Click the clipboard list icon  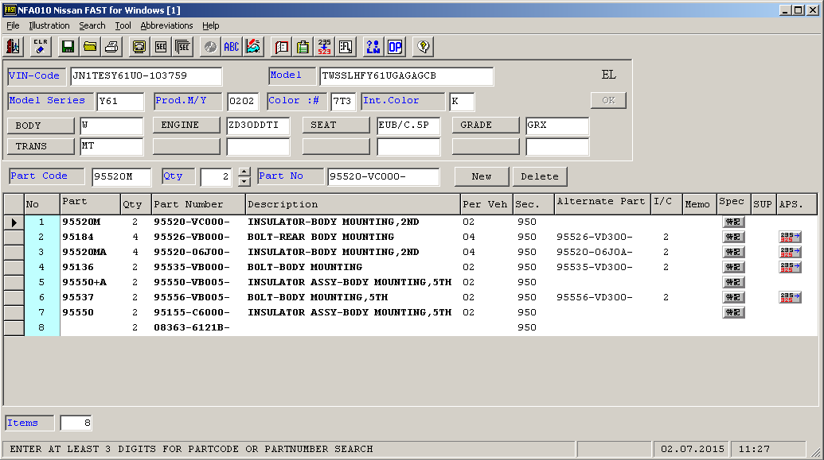[303, 47]
